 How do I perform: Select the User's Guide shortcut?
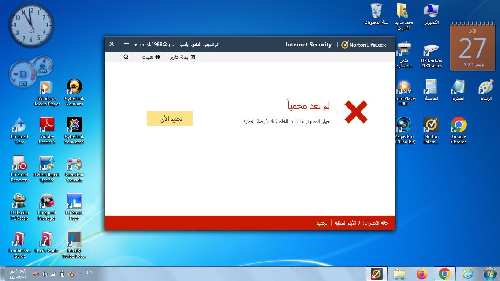pyautogui.click(x=47, y=242)
